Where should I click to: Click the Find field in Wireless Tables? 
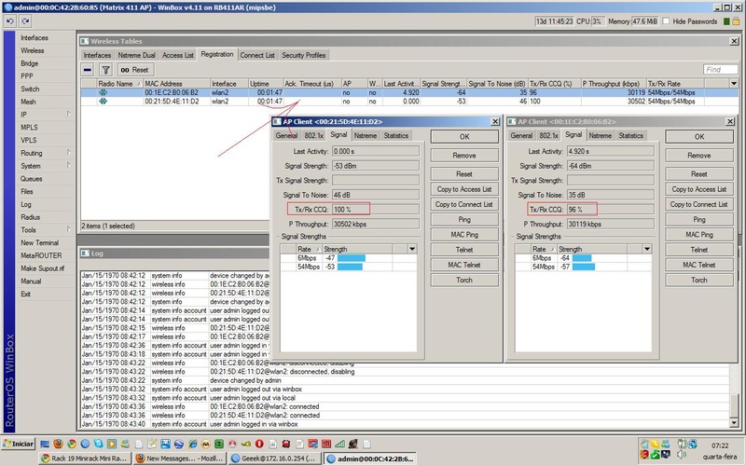720,69
